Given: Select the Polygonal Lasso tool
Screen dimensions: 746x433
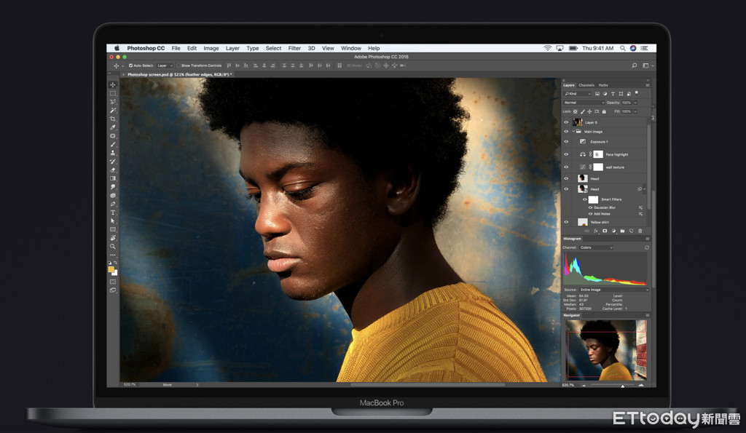Looking at the screenshot, I should [113, 102].
